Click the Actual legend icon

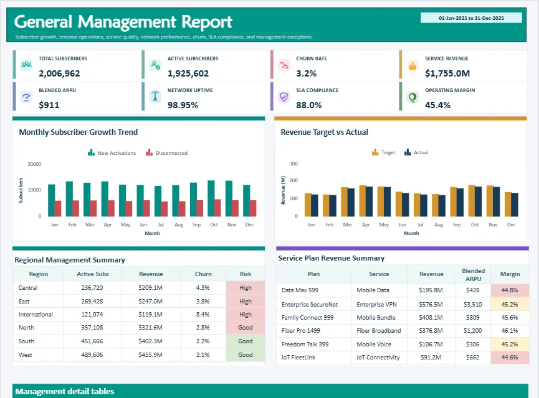coord(408,152)
